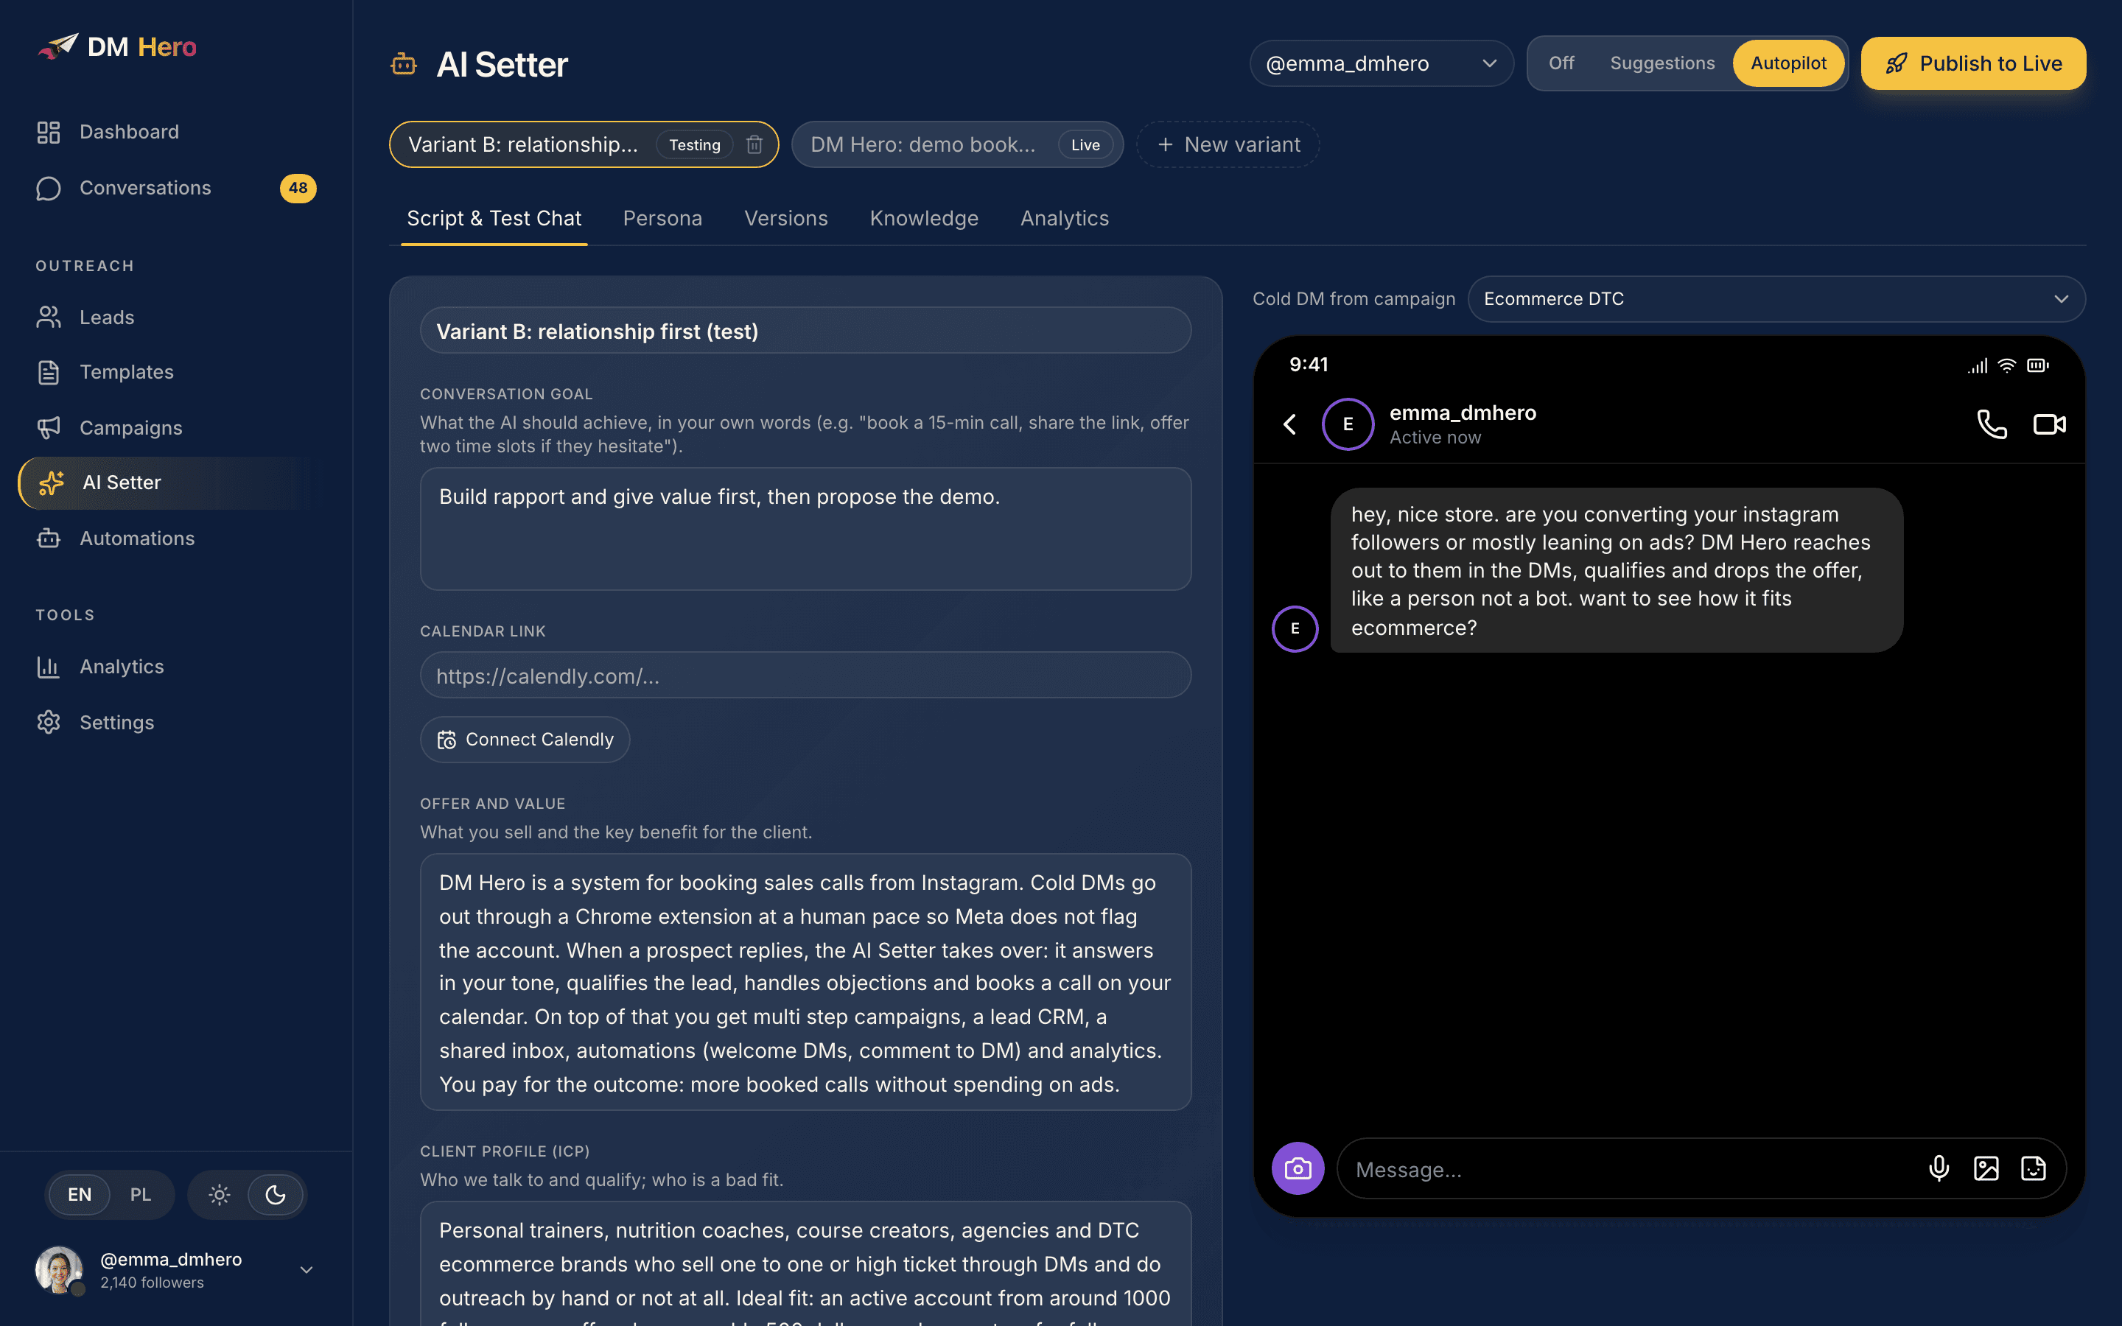Viewport: 2122px width, 1326px height.
Task: Switch language to PL
Action: coord(140,1194)
